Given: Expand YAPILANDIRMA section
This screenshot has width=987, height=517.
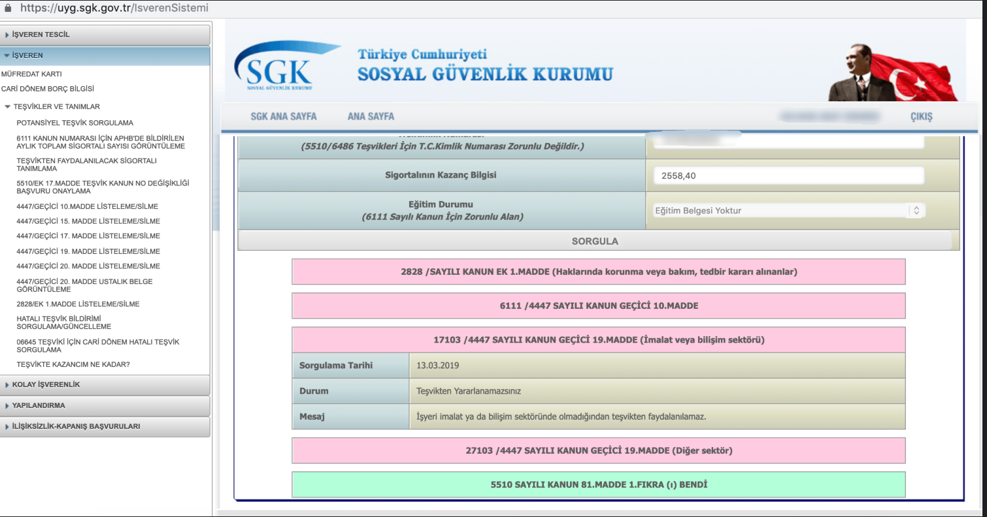Looking at the screenshot, I should tap(105, 405).
